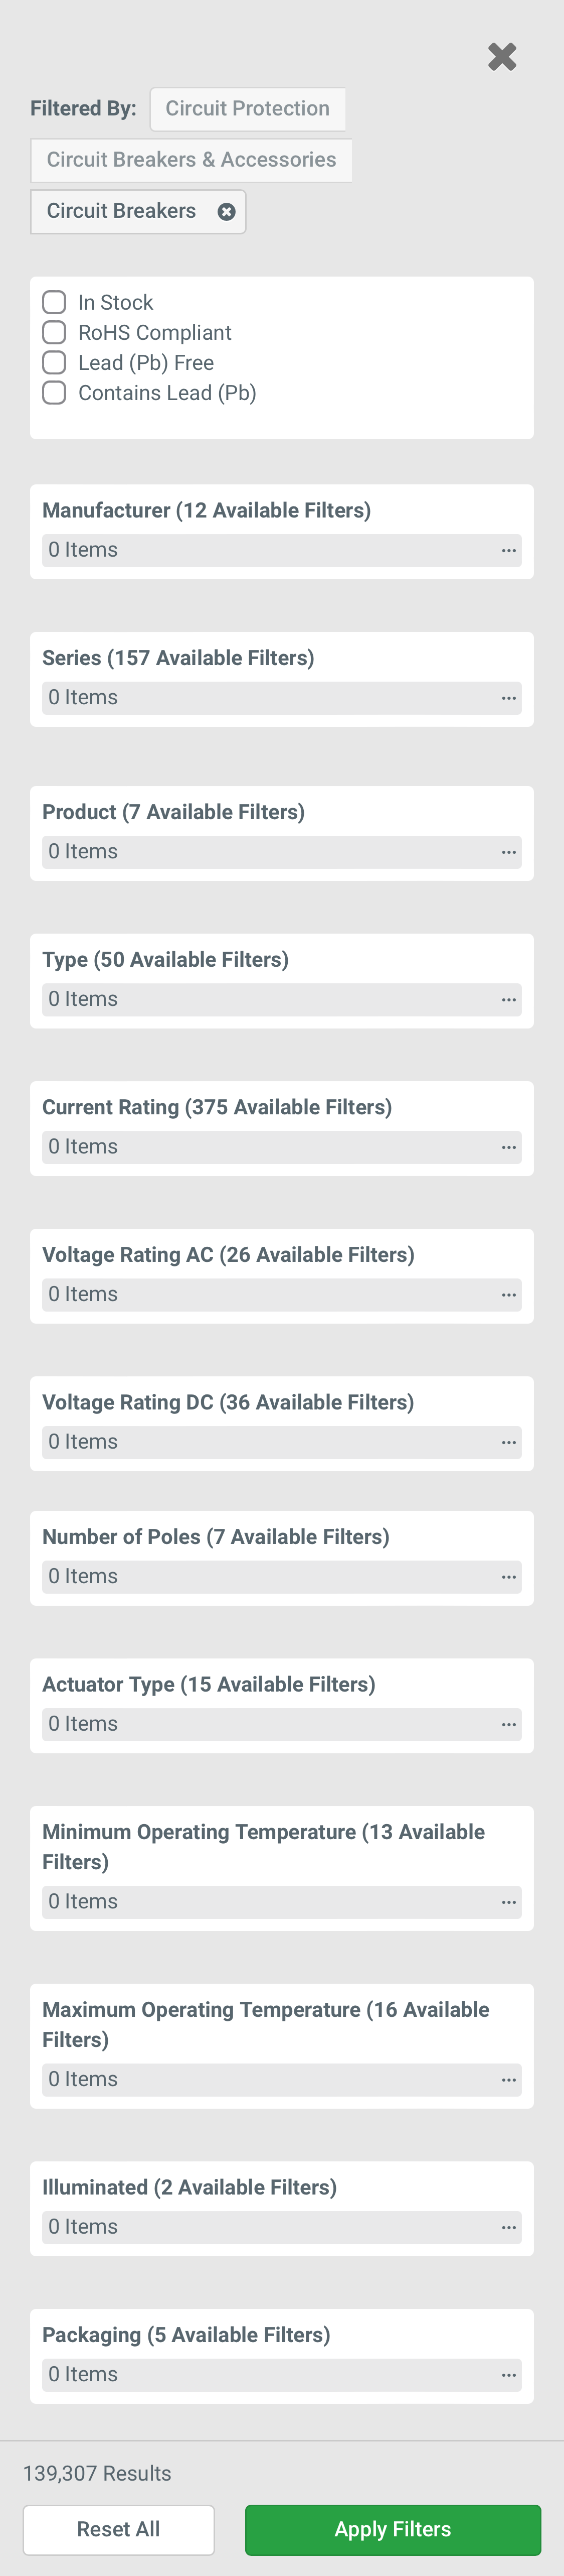The image size is (564, 2576).
Task: Open the Type items ellipsis menu
Action: [x=507, y=998]
